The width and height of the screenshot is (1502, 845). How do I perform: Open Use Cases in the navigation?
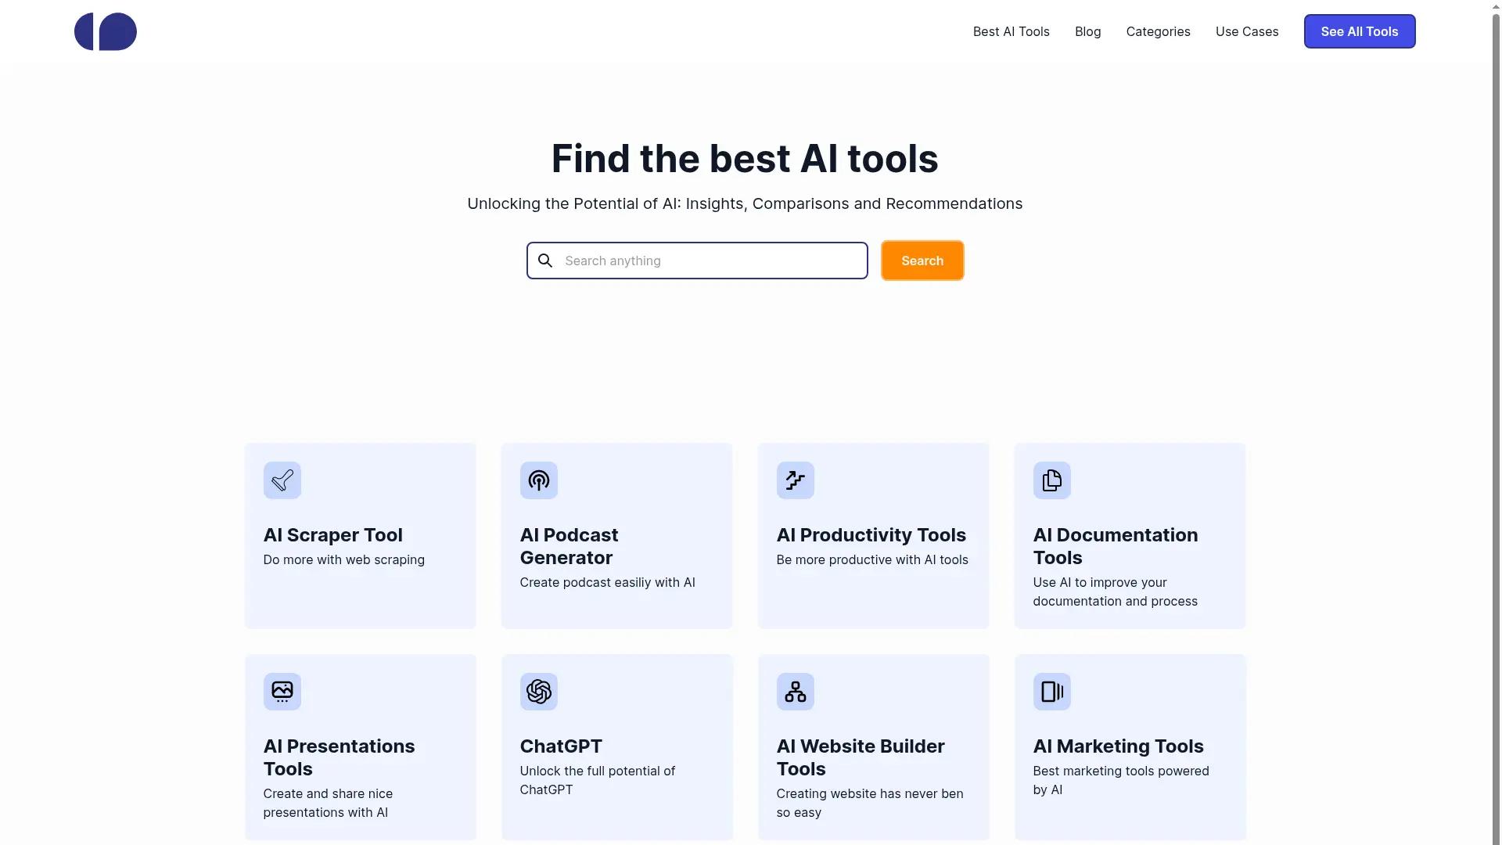tap(1246, 32)
